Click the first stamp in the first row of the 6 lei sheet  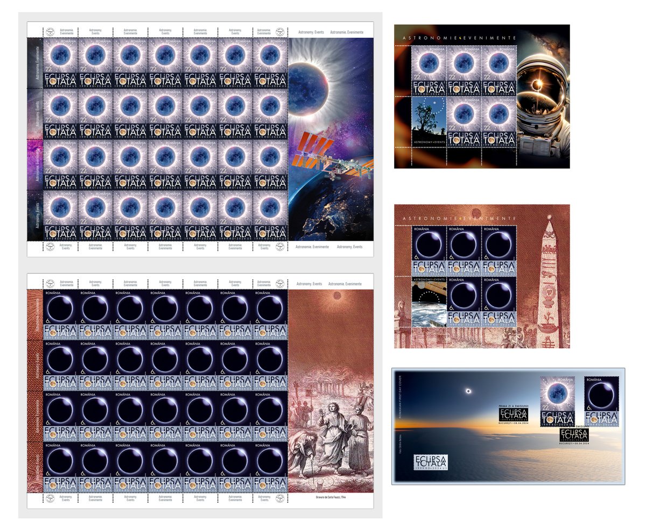pos(61,316)
